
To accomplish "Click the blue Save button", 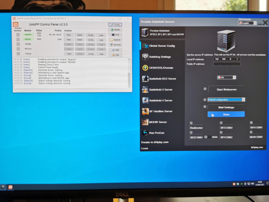I will (x=226, y=114).
